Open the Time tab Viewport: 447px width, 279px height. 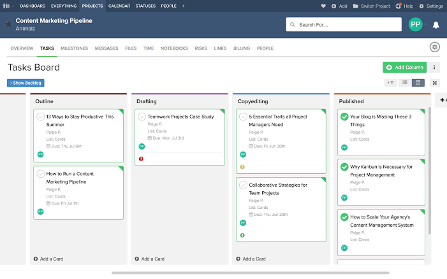point(149,48)
